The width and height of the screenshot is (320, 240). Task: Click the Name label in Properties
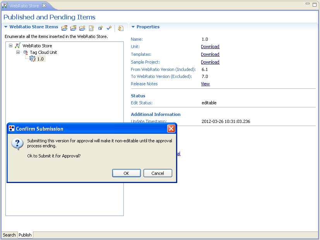click(x=137, y=39)
